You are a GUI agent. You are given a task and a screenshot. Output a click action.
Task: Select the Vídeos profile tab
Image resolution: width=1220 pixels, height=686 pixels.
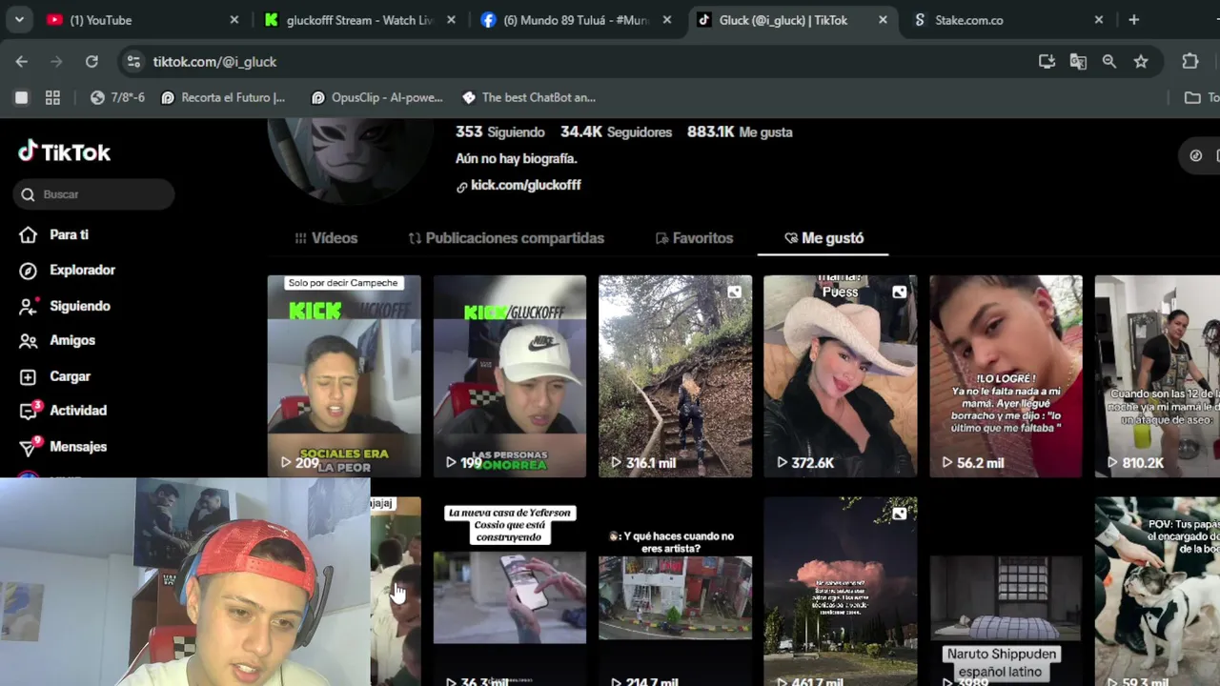pos(326,238)
